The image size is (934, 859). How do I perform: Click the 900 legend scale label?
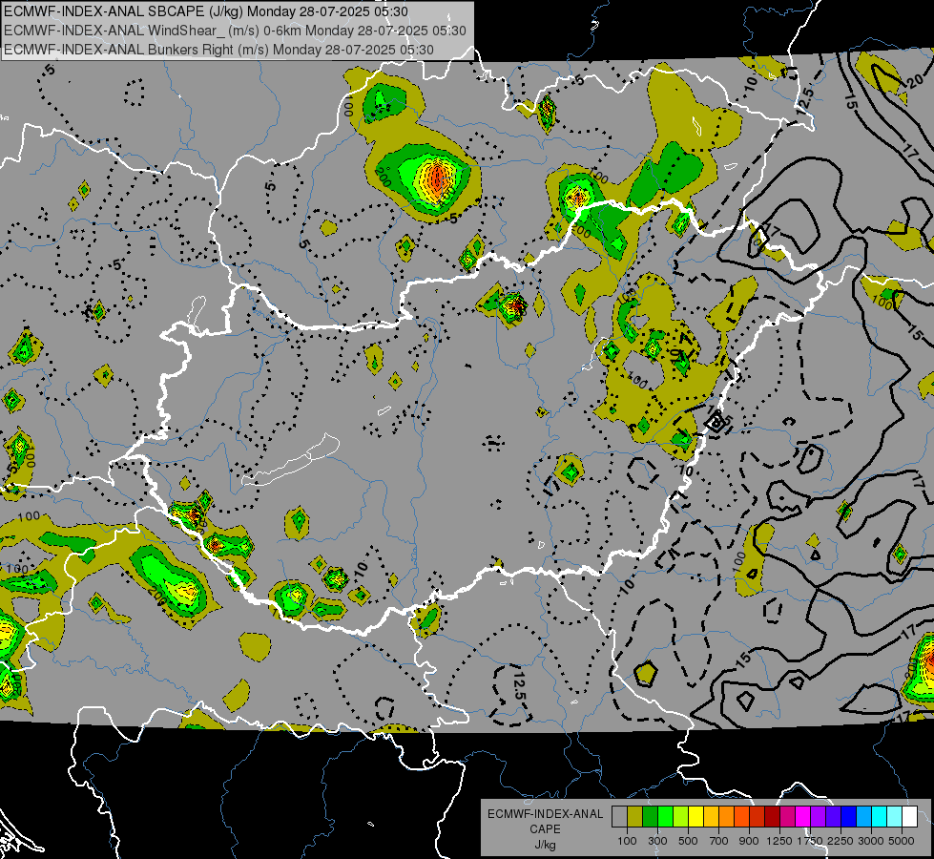tap(749, 841)
